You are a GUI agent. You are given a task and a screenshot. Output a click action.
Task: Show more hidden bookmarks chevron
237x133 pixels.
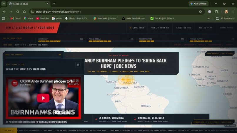tap(208, 18)
